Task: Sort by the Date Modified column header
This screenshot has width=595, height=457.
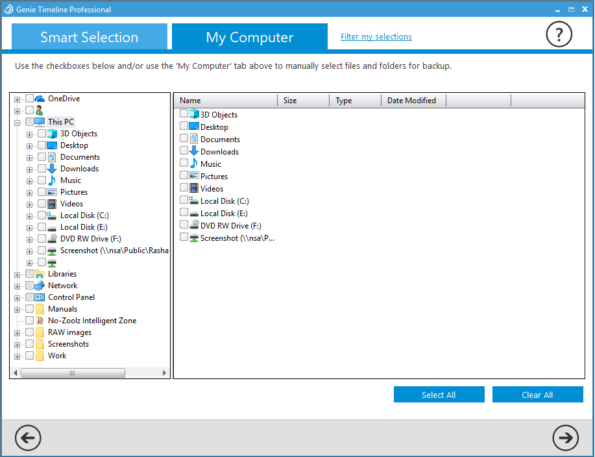Action: [x=413, y=101]
